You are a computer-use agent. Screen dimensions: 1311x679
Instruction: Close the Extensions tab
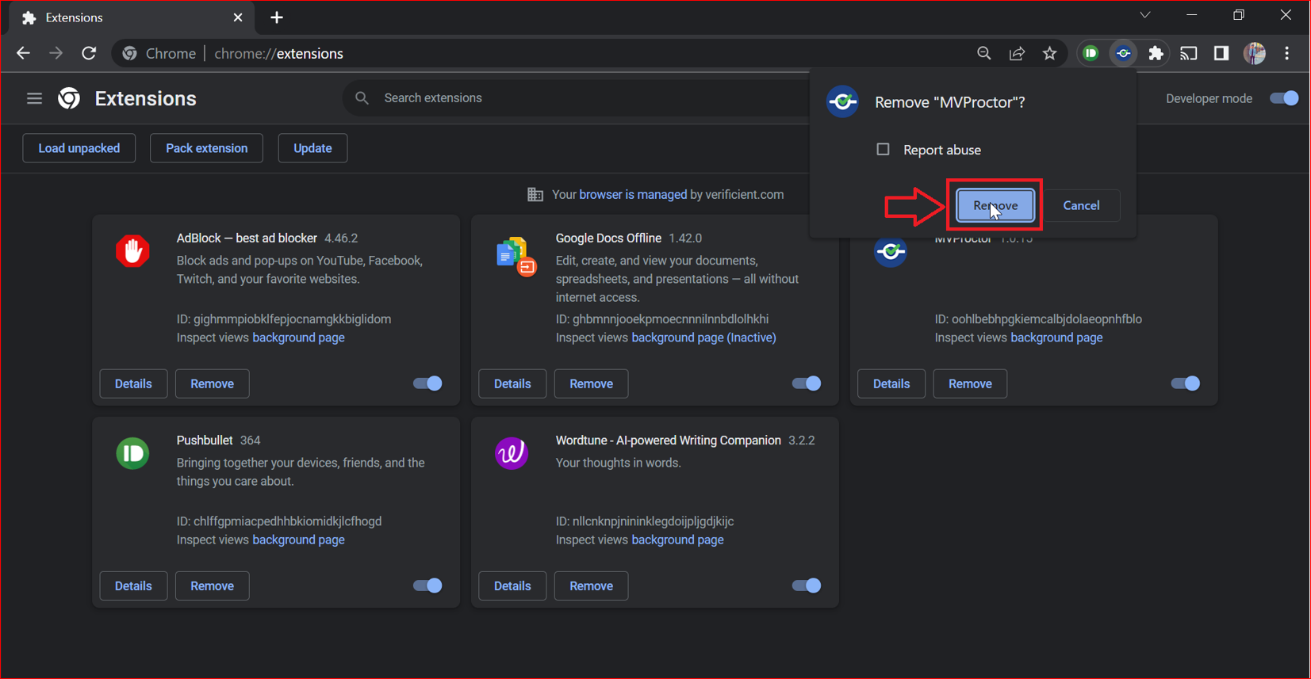pos(238,17)
